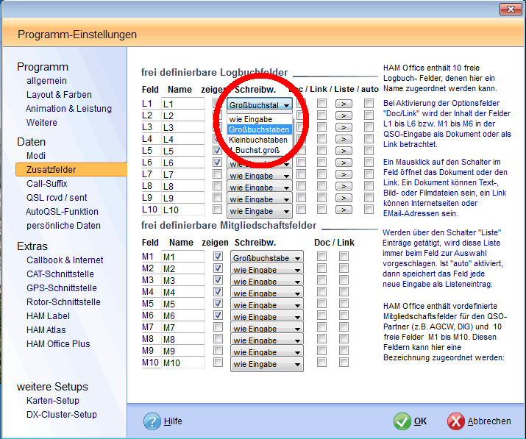Enable the auto checkbox for L8
526x439 pixels.
click(x=369, y=186)
